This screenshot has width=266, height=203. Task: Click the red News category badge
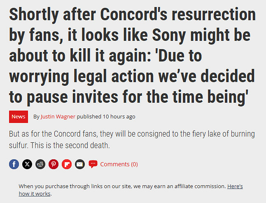point(19,117)
